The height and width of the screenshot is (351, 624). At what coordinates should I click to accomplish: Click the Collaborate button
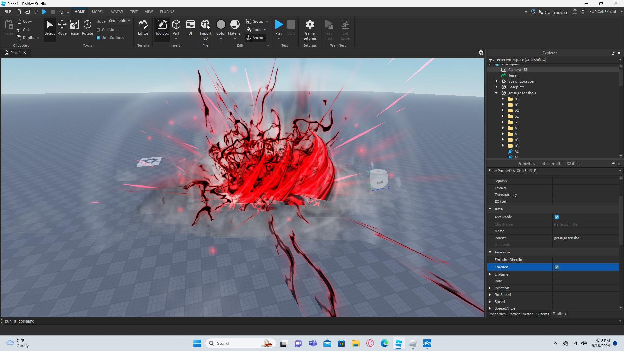coord(553,12)
